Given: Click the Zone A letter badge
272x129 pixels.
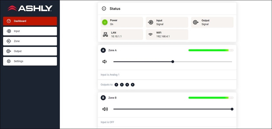Looking at the screenshot, I should (103, 50).
